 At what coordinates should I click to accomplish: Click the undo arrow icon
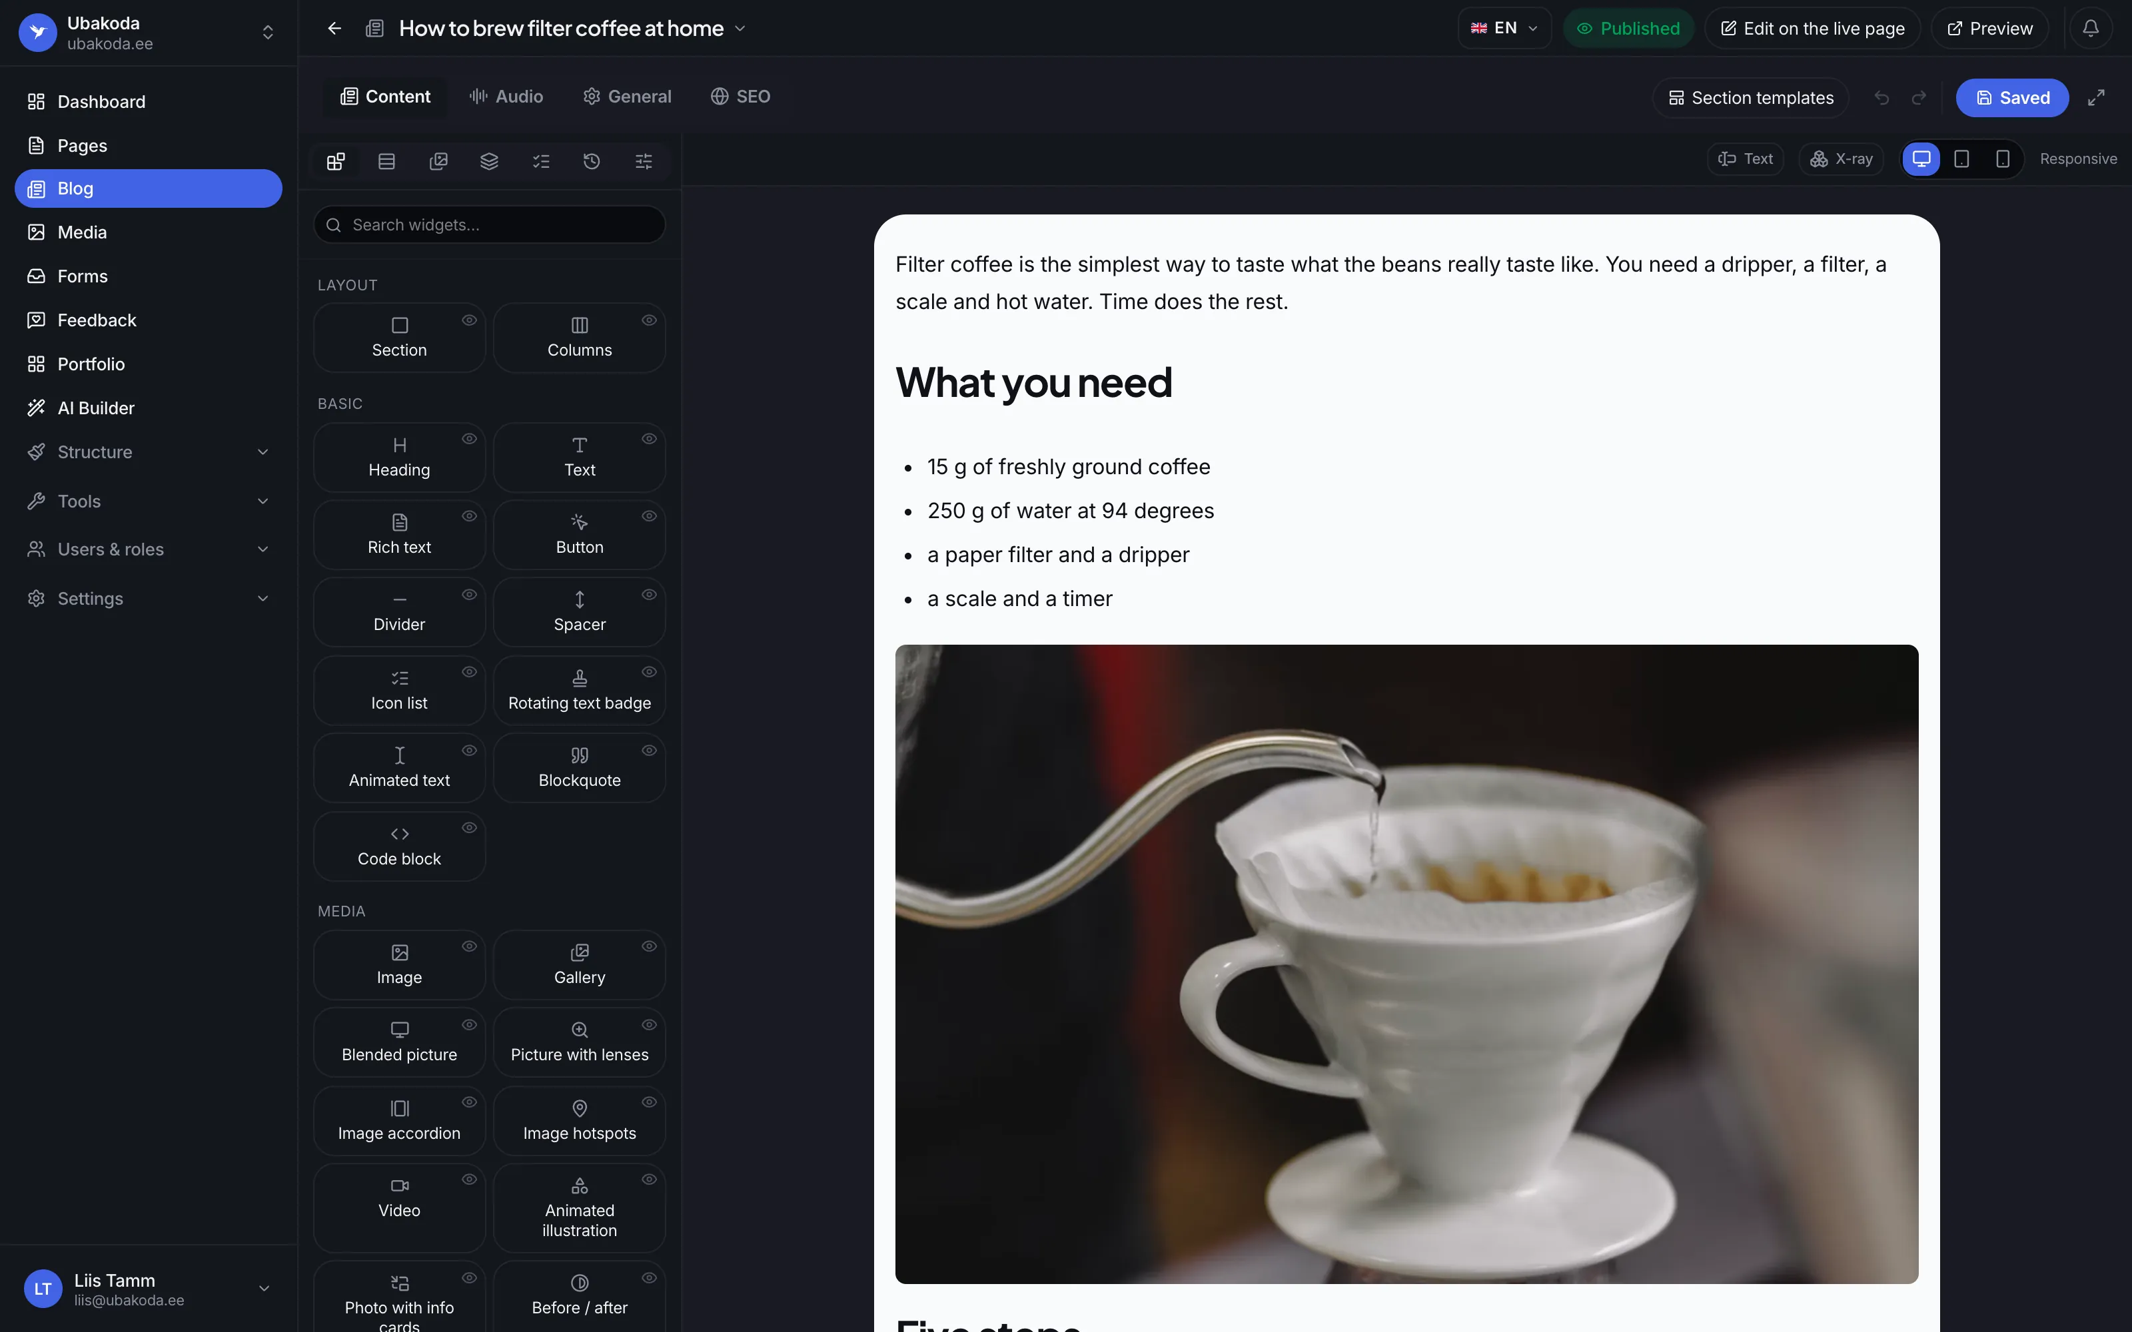click(1881, 98)
